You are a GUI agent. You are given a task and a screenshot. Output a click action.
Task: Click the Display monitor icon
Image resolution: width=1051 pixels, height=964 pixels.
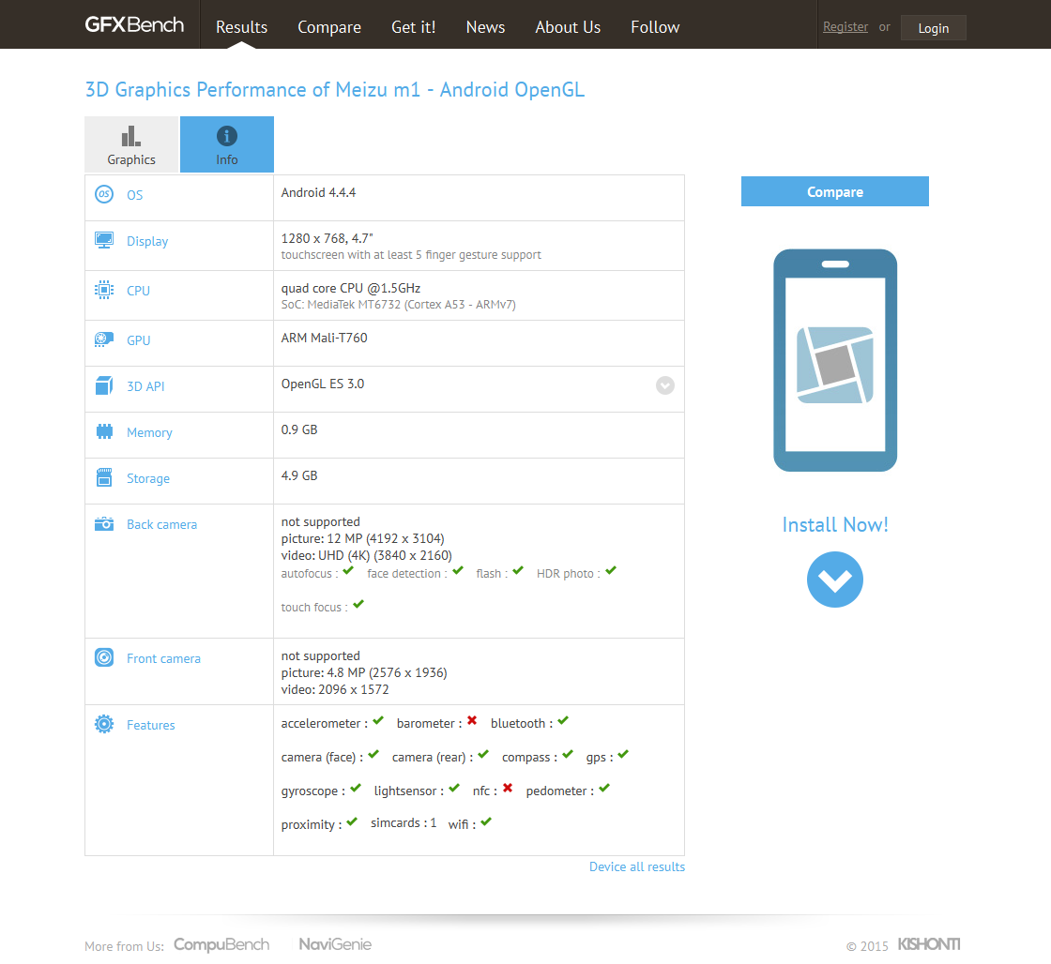(104, 240)
